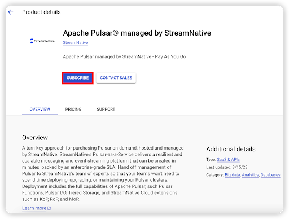
Task: Open the Analytics category link
Action: tap(250, 175)
